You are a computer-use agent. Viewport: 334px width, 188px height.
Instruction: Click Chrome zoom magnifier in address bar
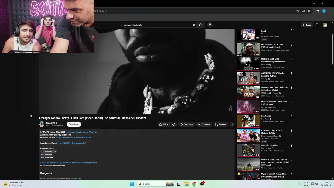click(x=298, y=11)
